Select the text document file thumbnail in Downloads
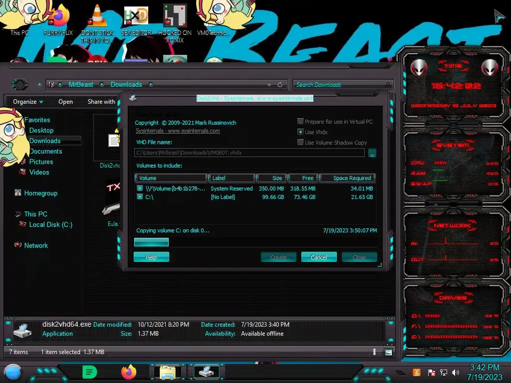 coord(114,140)
